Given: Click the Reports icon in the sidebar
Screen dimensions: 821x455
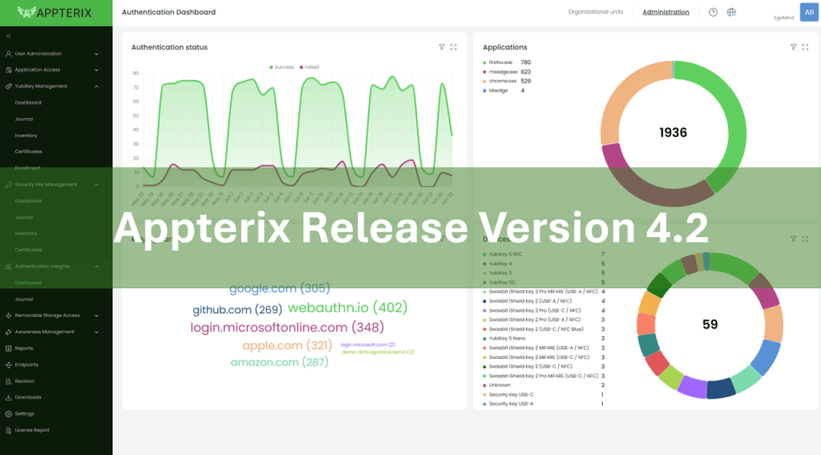Looking at the screenshot, I should click(x=8, y=348).
